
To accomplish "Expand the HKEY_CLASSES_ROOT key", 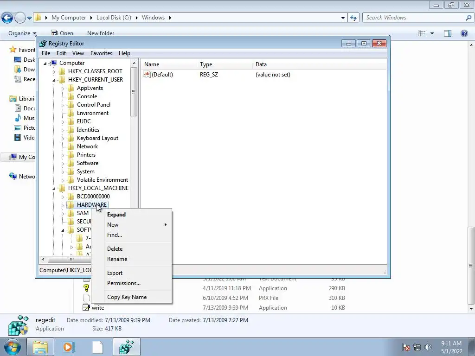I will pyautogui.click(x=54, y=72).
